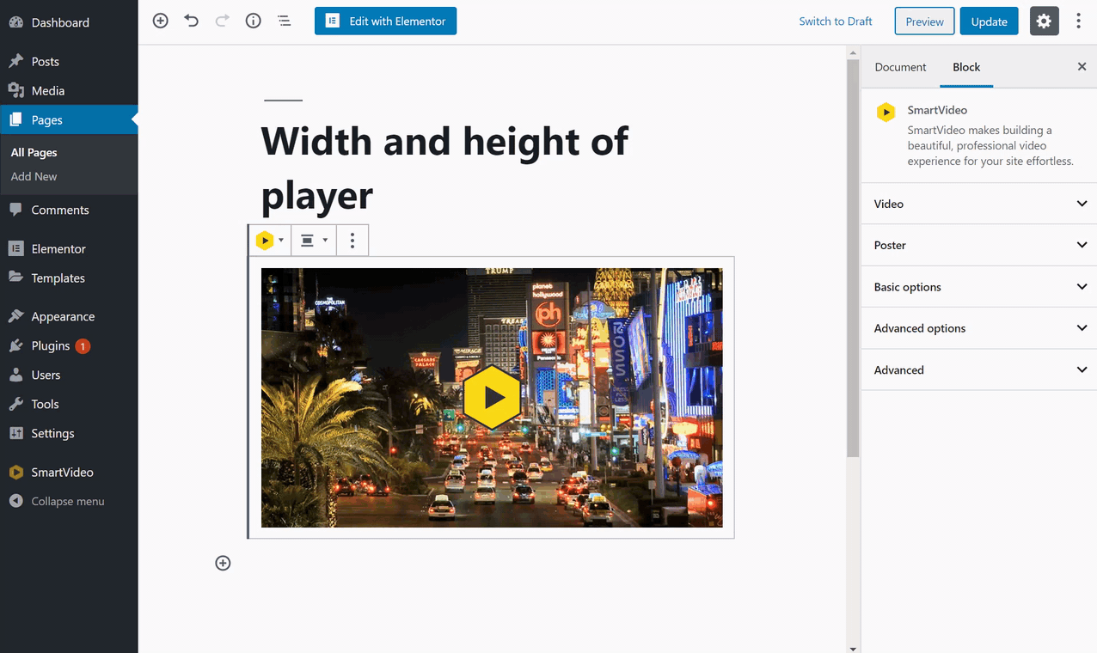Expand the Advanced panel section
This screenshot has width=1097, height=653.
[x=979, y=370]
